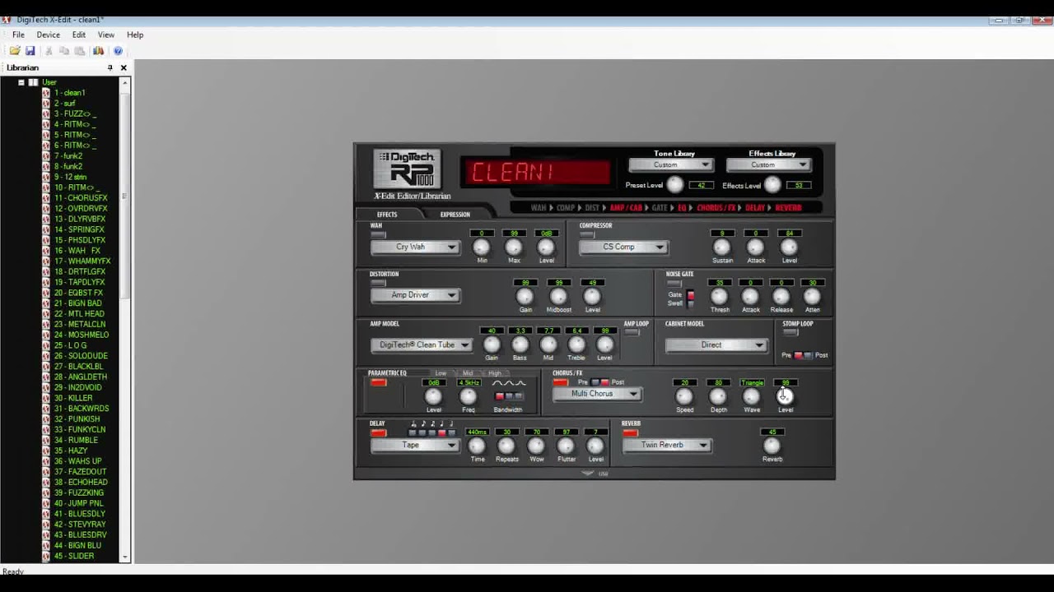This screenshot has width=1054, height=592.
Task: Open the CS Comp compressor dropdown
Action: 623,247
